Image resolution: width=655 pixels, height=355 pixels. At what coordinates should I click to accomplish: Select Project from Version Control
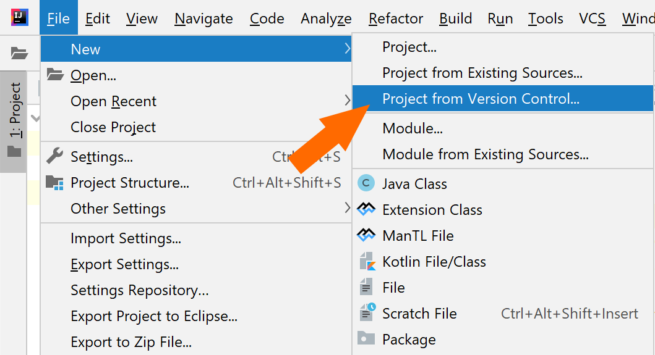[481, 99]
